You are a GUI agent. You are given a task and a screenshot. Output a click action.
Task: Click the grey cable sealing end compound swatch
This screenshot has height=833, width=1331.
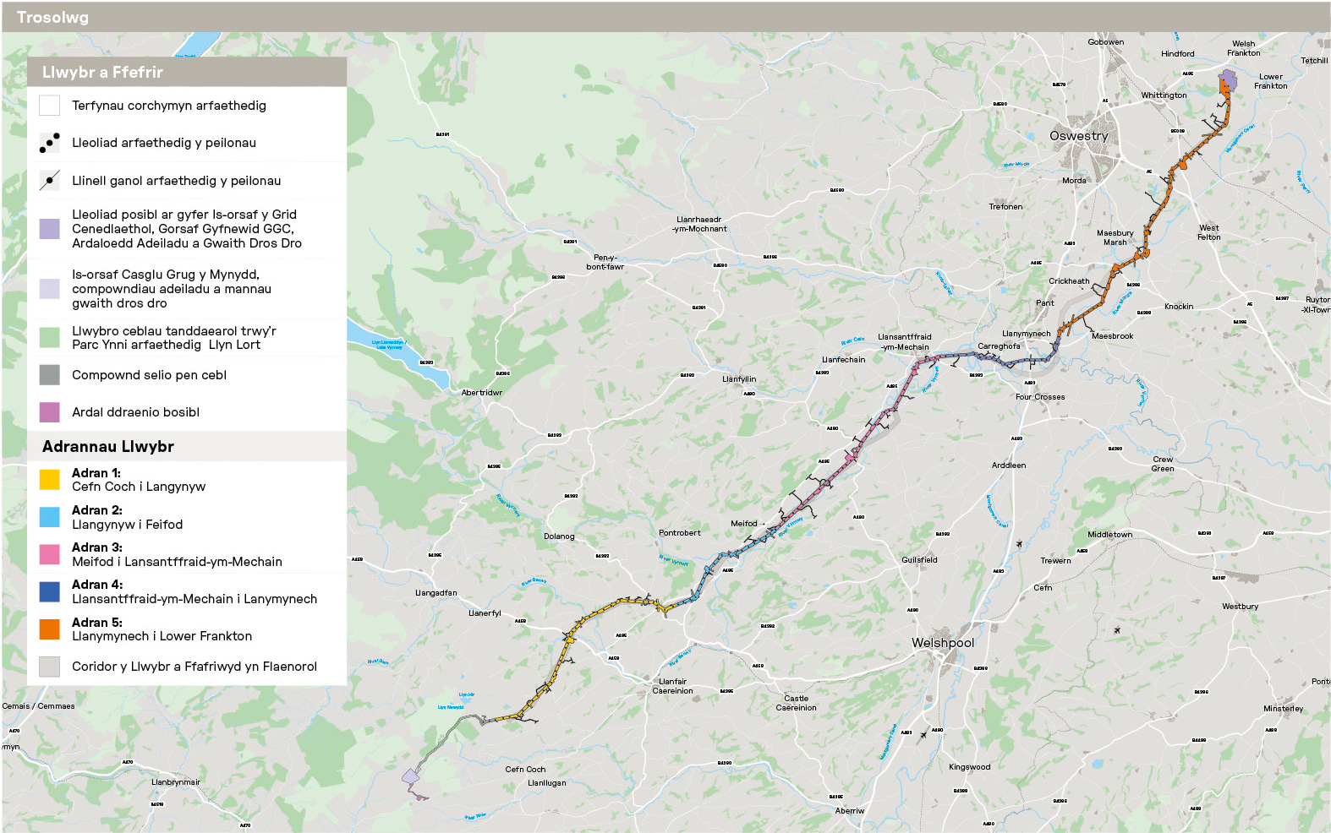50,375
